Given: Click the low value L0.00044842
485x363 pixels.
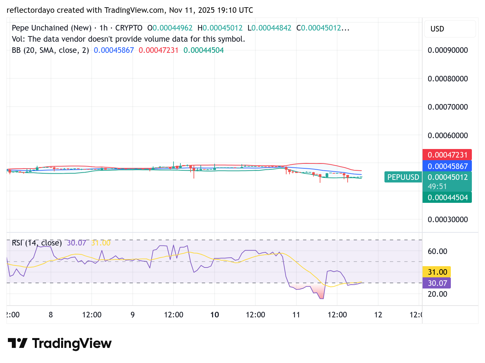Looking at the screenshot, I should pyautogui.click(x=269, y=28).
